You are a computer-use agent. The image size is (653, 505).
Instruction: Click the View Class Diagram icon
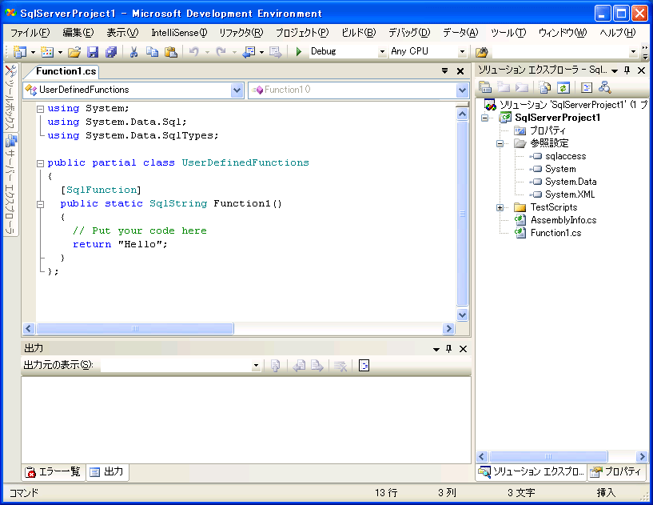tap(605, 87)
